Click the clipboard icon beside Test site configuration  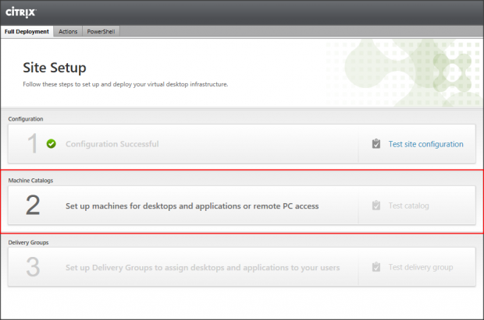pyautogui.click(x=376, y=144)
